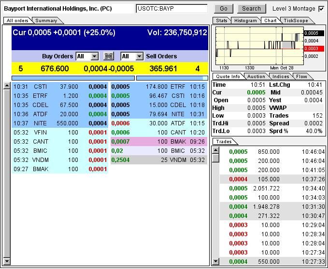This screenshot has width=328, height=269.
Task: Select the Quote Info tab
Action: [228, 76]
